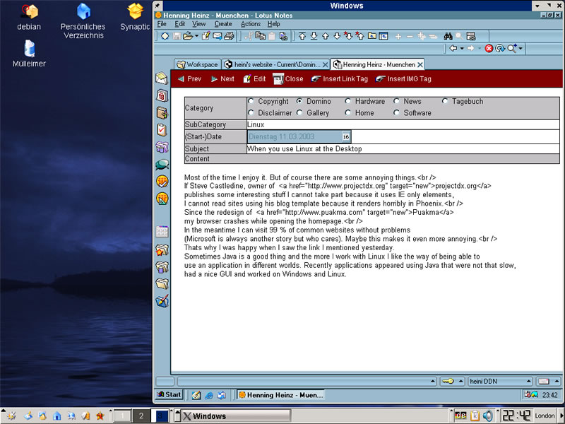
Task: Select the News category radio button
Action: pyautogui.click(x=396, y=101)
